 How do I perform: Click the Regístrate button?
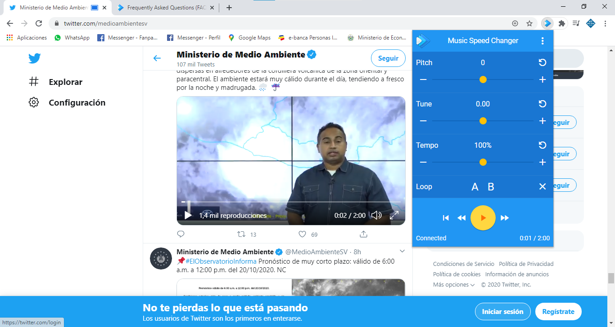coord(558,311)
